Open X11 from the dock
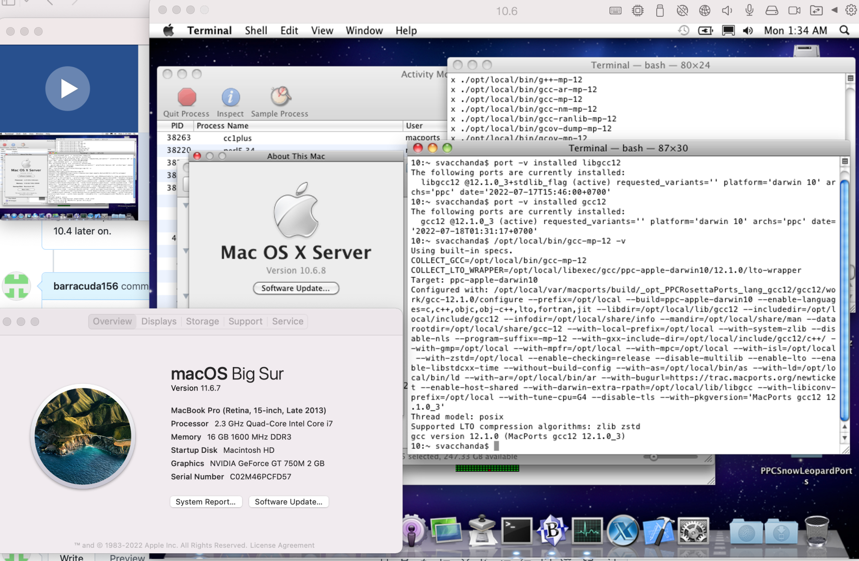Screen dimensions: 859x561 pos(622,531)
